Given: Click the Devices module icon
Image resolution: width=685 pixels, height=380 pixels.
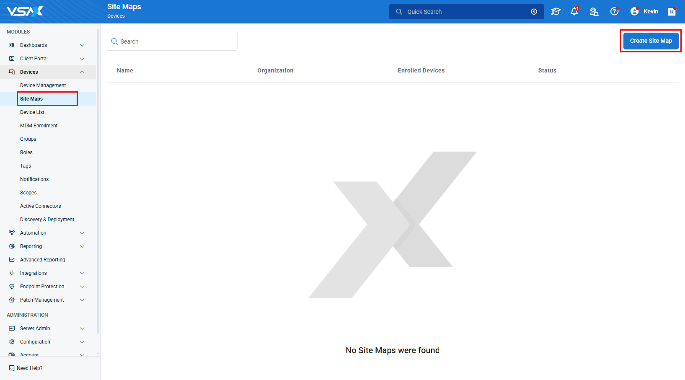Looking at the screenshot, I should pyautogui.click(x=12, y=72).
